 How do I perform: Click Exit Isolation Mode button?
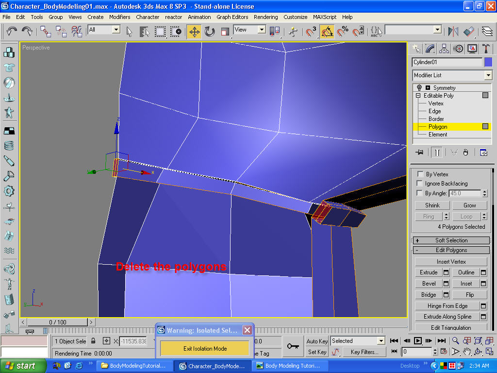(205, 349)
